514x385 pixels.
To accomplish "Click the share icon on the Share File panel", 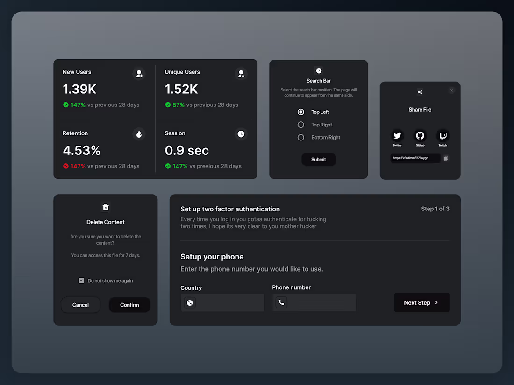I will pos(420,92).
